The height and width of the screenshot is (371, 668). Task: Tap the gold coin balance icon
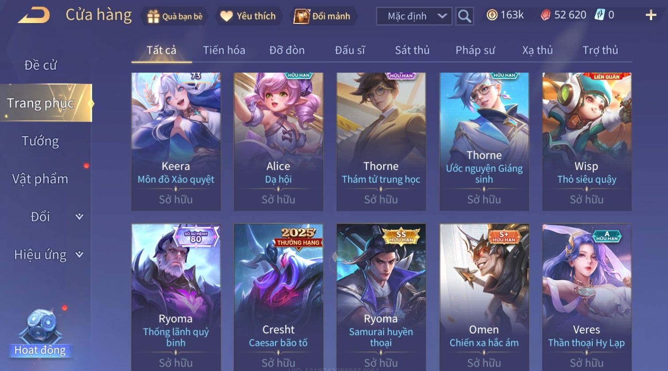point(492,15)
